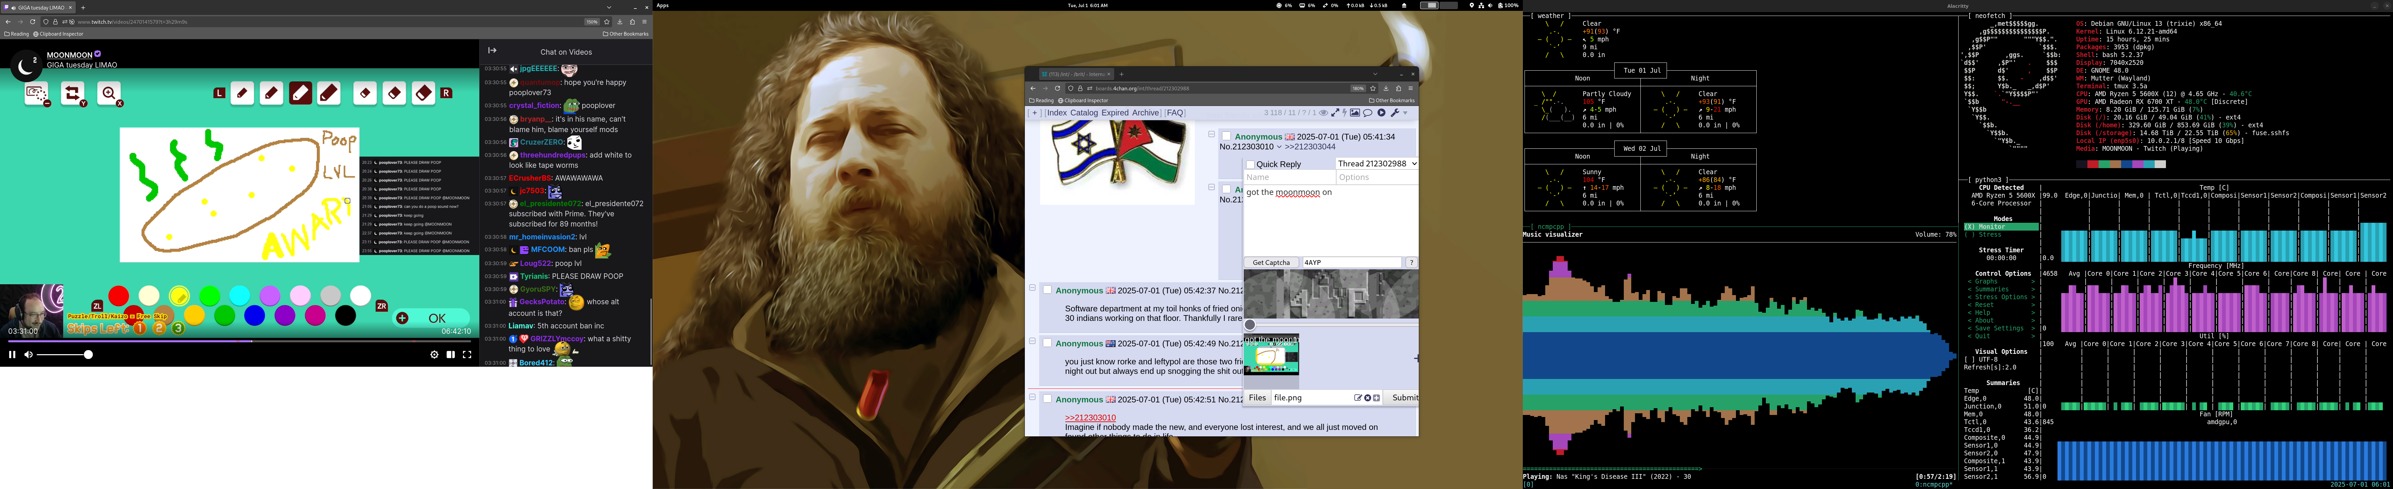Screen dimensions: 2393x489
Task: Open post menu arrow after No.212303010
Action: tap(1279, 147)
